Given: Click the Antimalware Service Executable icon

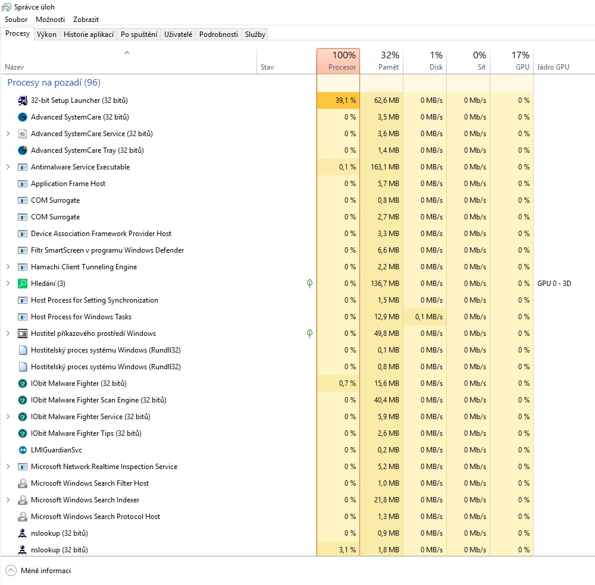Looking at the screenshot, I should [23, 167].
